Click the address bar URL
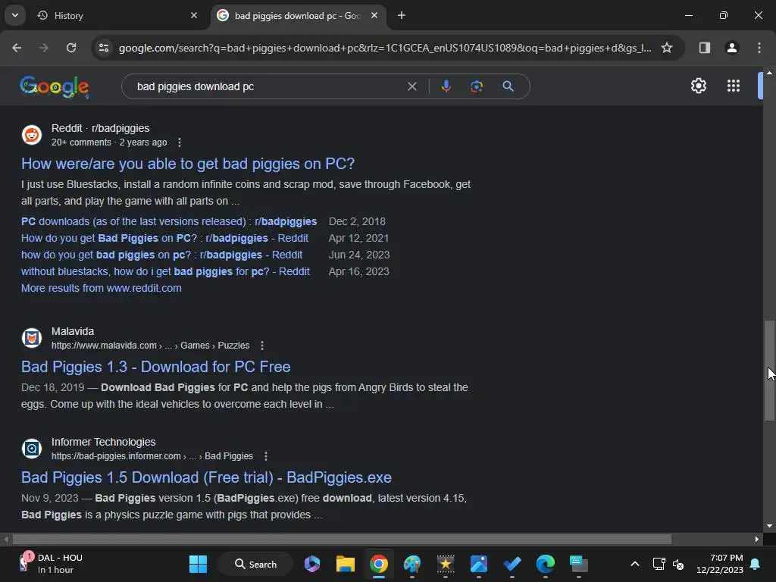This screenshot has height=582, width=776. 384,48
